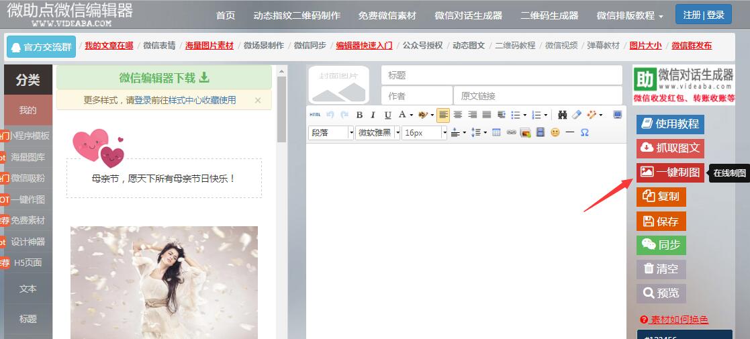The width and height of the screenshot is (750, 339).
Task: Click the 一键制图 button
Action: tap(670, 172)
